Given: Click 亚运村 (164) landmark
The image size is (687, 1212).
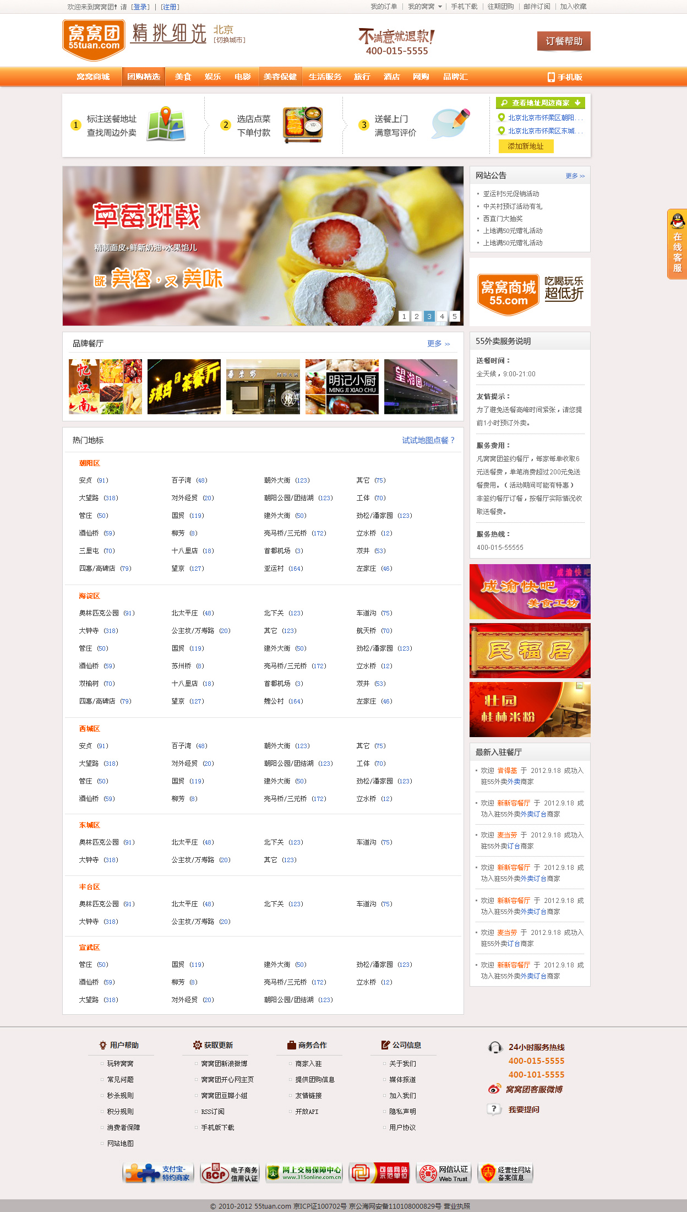Looking at the screenshot, I should [283, 569].
